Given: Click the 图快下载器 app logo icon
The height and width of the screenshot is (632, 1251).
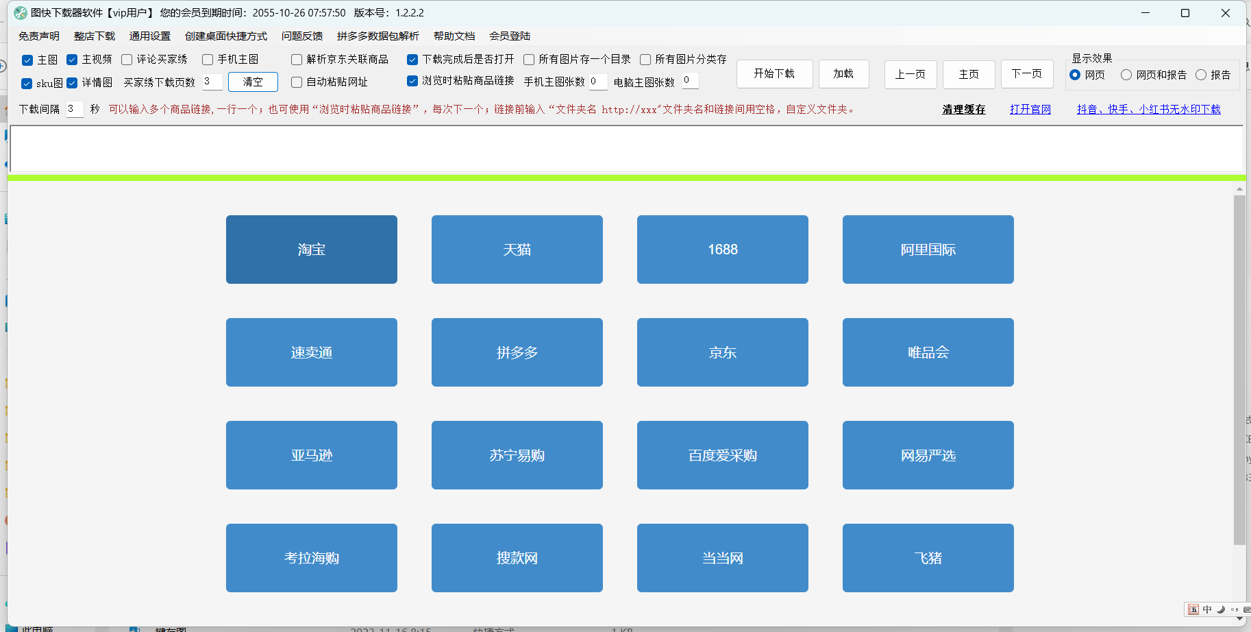Looking at the screenshot, I should (18, 12).
